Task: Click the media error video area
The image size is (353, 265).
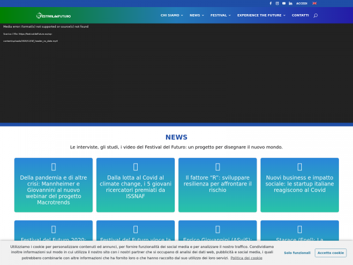Action: tap(176, 74)
